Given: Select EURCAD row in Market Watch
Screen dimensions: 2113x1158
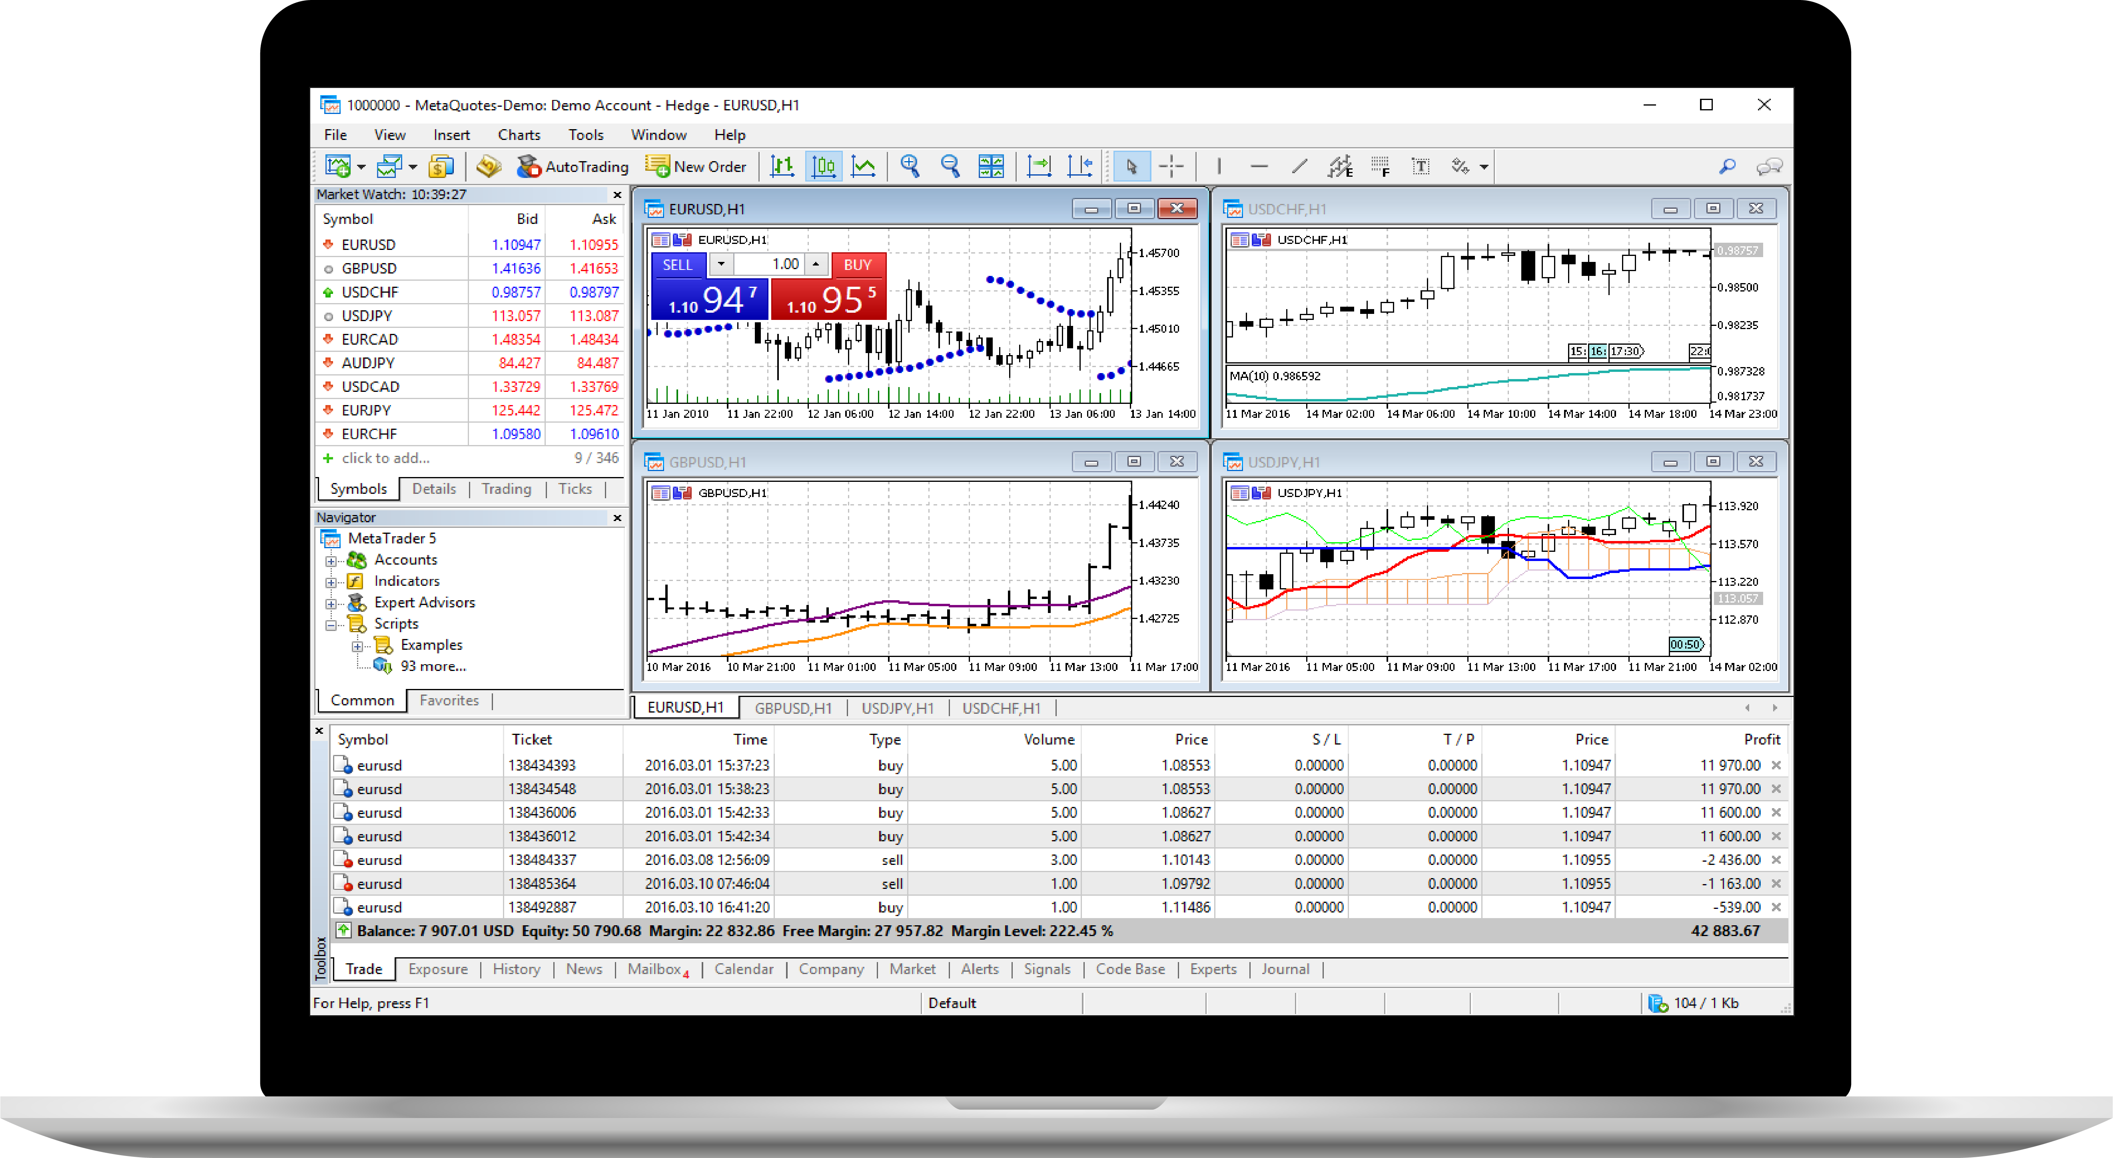Looking at the screenshot, I should (369, 339).
